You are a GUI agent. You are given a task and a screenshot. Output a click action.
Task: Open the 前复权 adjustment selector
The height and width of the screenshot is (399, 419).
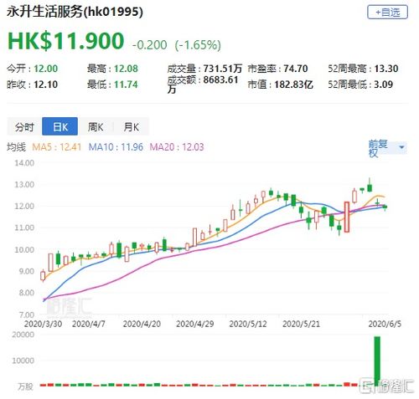point(387,148)
